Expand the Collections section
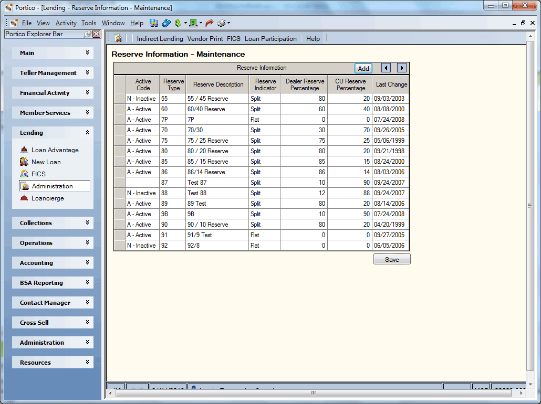The height and width of the screenshot is (404, 541). (53, 222)
